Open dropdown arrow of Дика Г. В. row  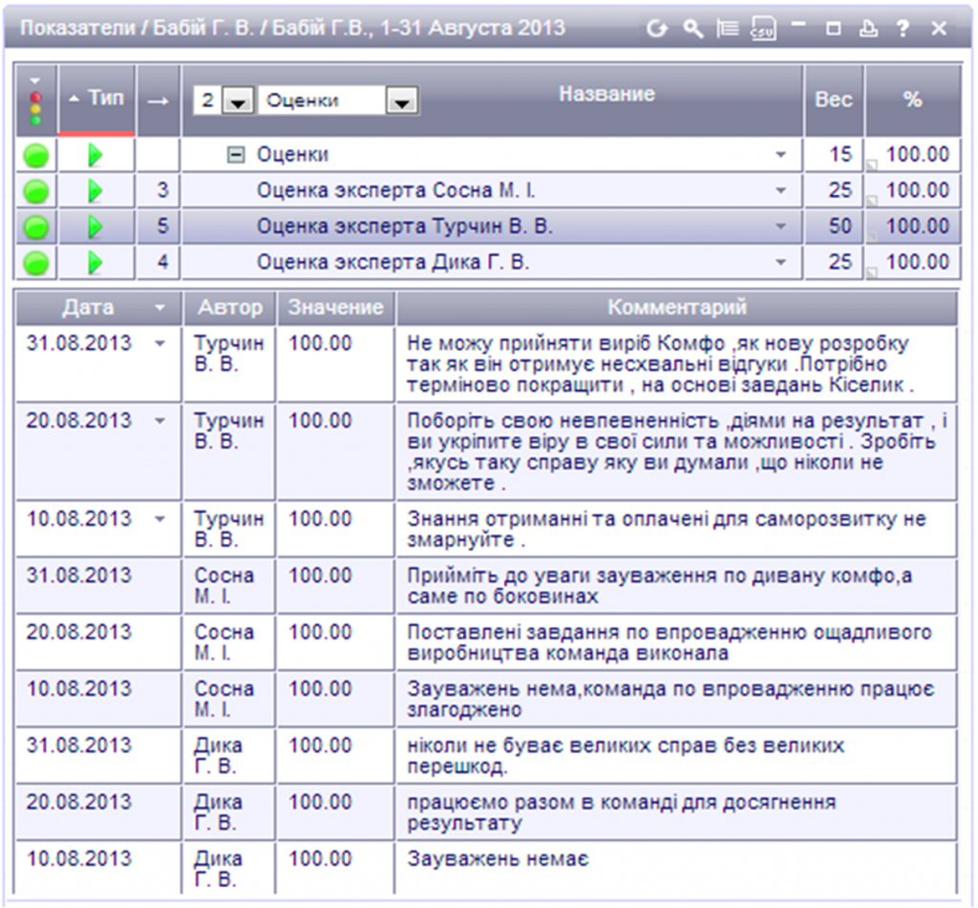coord(780,263)
